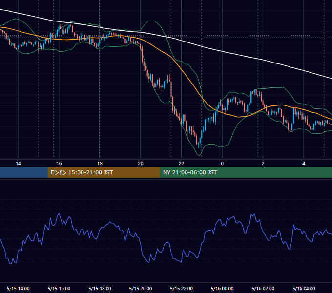The width and height of the screenshot is (332, 293).
Task: Click hour label 22 on price chart axis
Action: click(x=182, y=164)
